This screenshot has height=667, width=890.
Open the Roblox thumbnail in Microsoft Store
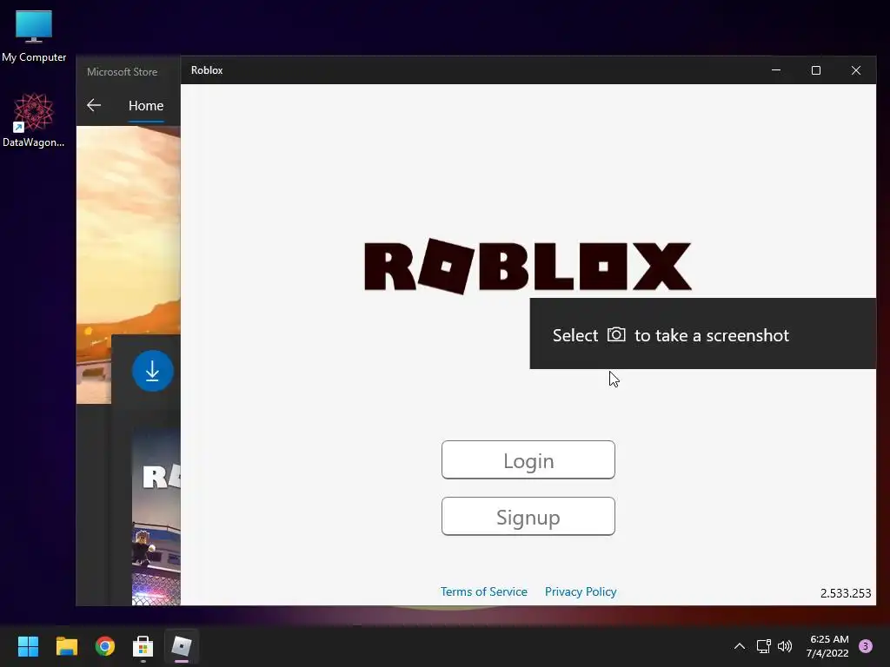(156, 516)
